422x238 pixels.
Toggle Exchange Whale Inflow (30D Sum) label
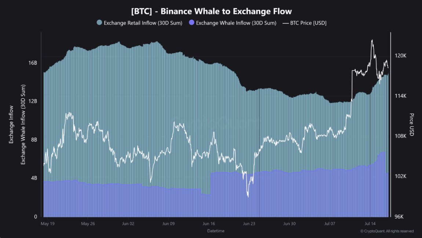click(x=236, y=23)
